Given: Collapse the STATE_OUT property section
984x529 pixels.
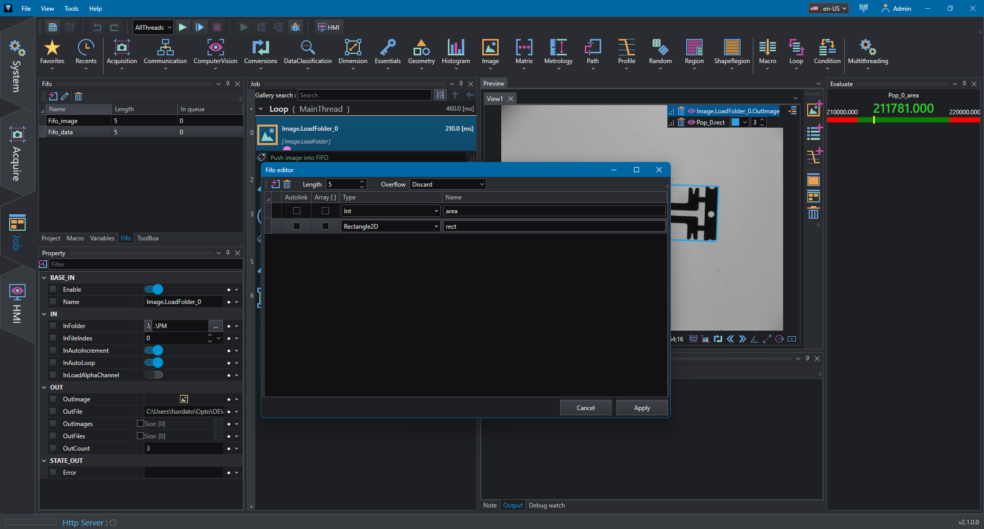Looking at the screenshot, I should click(x=44, y=461).
